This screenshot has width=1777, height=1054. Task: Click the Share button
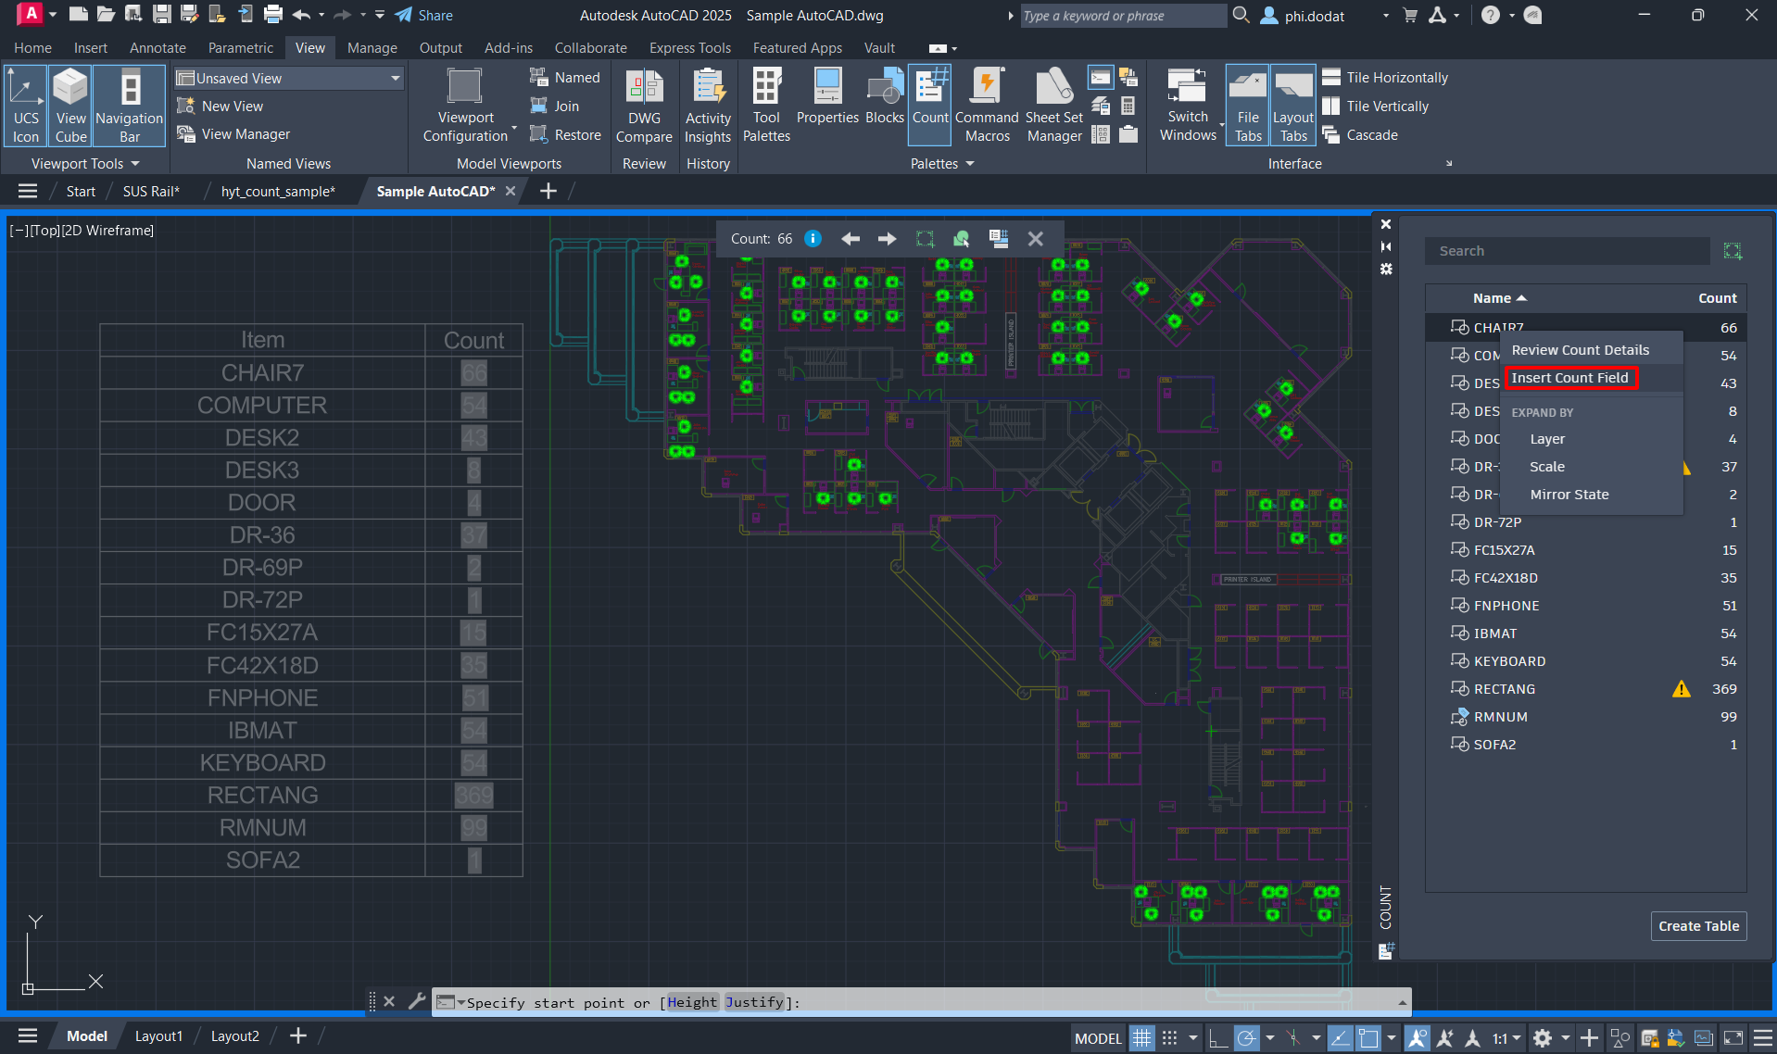[424, 15]
